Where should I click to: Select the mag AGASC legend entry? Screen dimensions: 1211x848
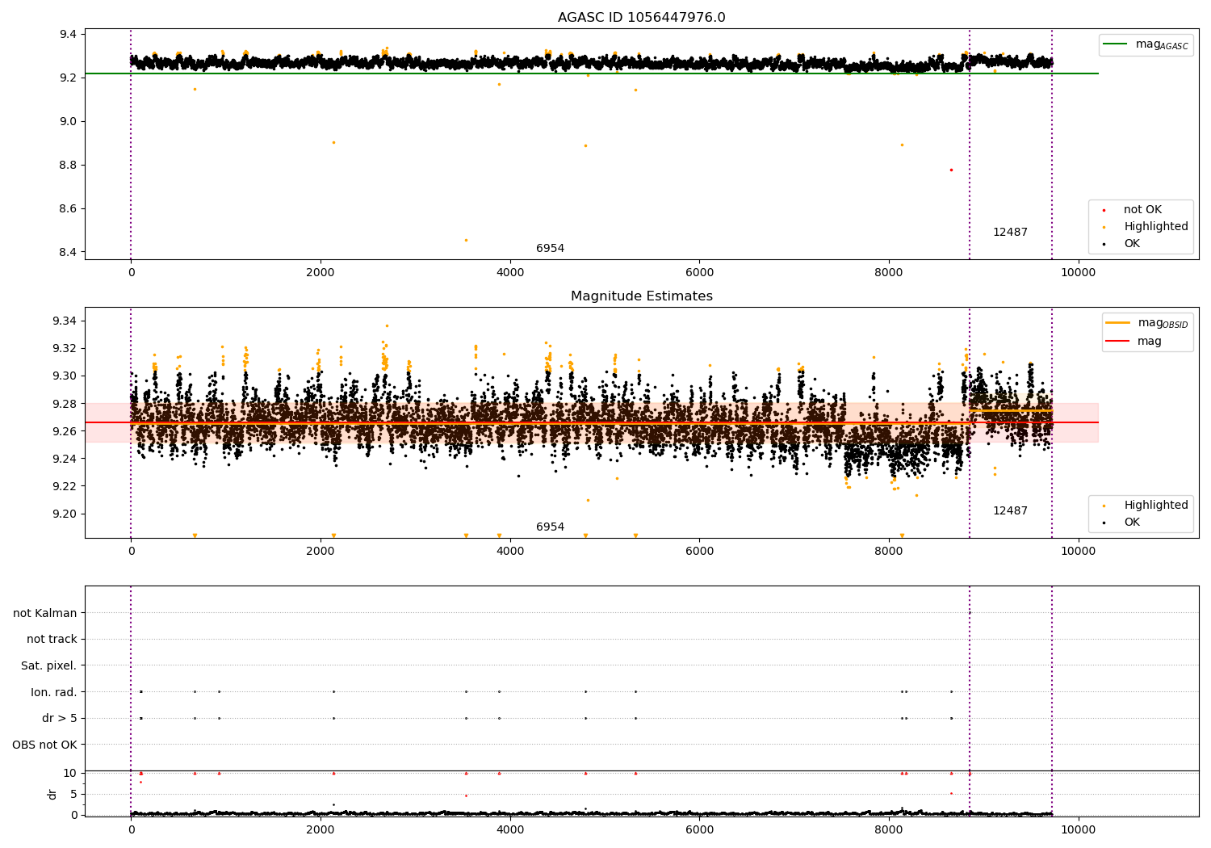click(x=1146, y=44)
